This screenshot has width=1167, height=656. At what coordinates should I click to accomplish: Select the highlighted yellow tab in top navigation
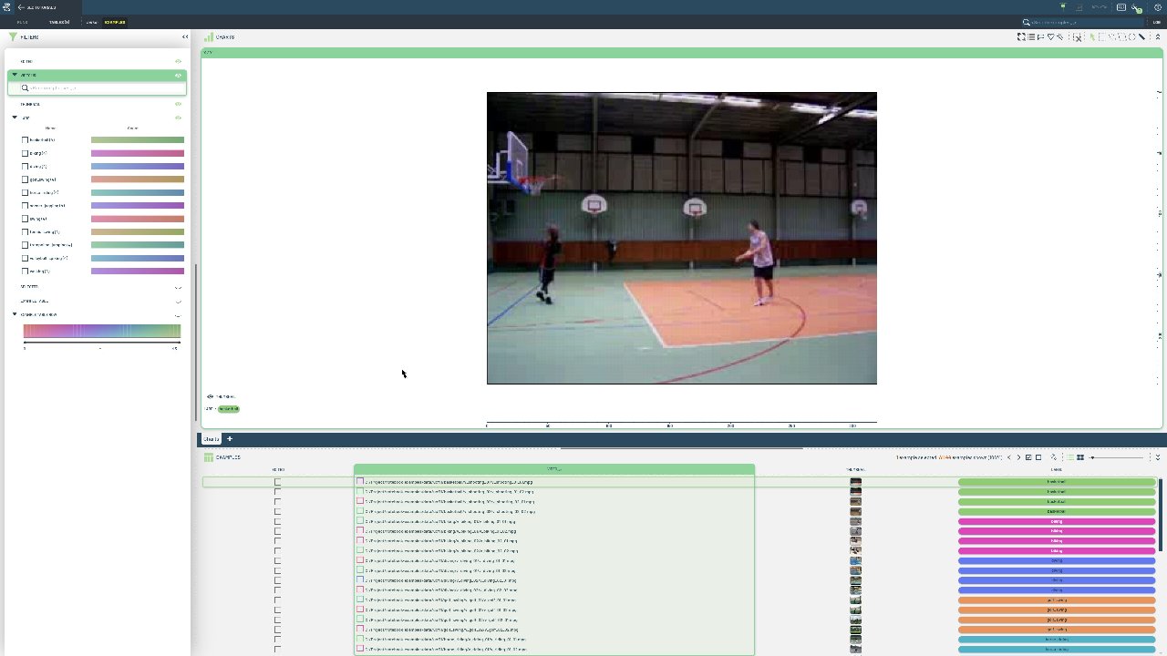point(115,22)
